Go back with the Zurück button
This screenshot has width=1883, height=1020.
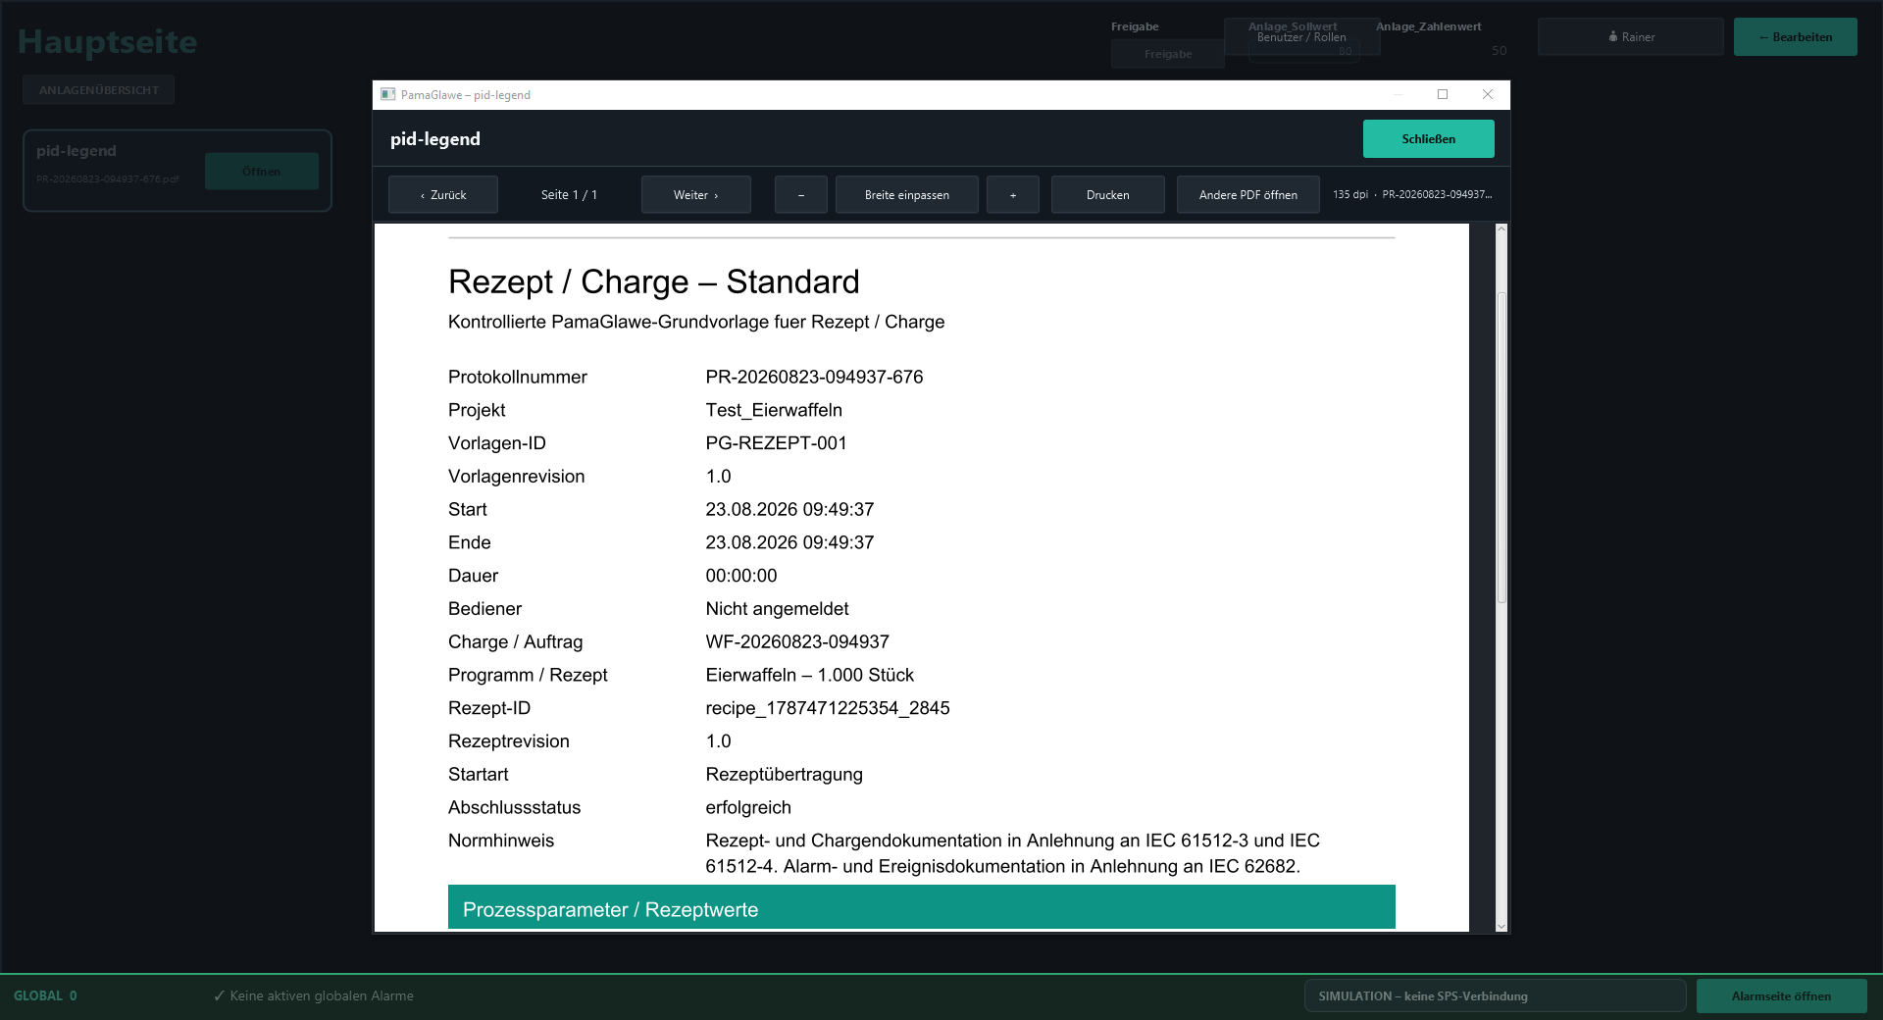coord(443,195)
